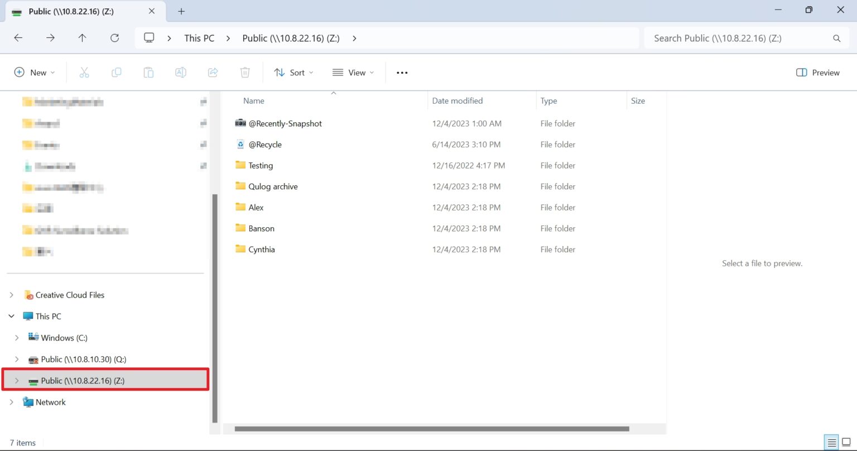The height and width of the screenshot is (451, 857).
Task: Click the Cut scissors icon
Action: [x=84, y=73]
